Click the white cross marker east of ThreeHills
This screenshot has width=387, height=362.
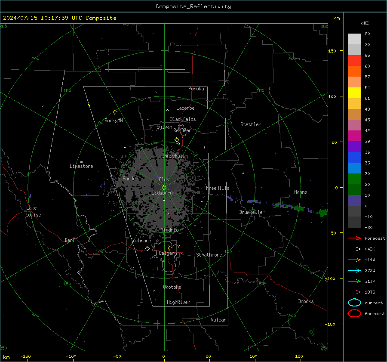coord(243,173)
